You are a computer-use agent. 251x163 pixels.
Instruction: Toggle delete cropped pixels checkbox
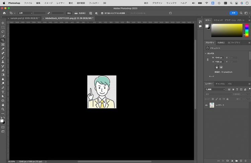[x=102, y=13]
